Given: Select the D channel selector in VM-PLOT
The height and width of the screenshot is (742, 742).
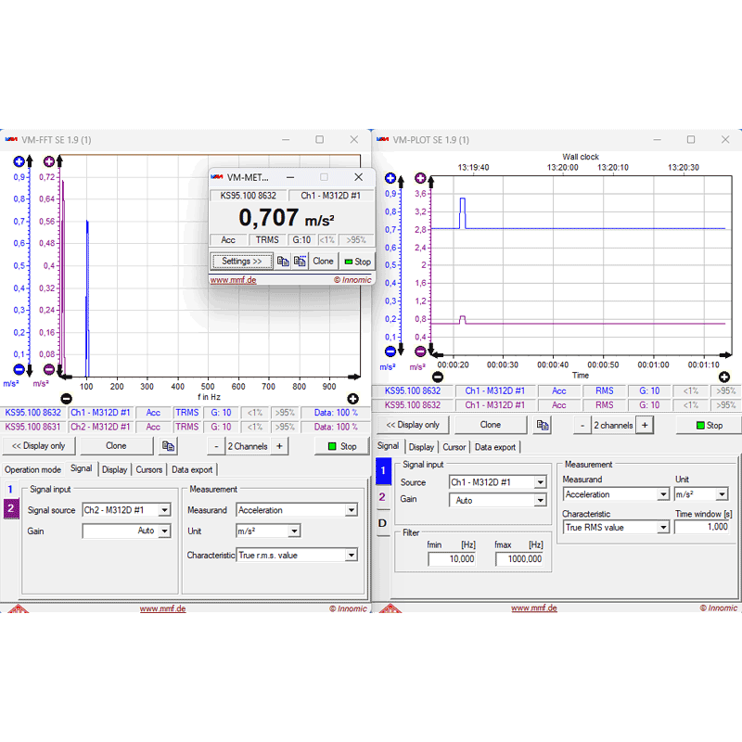Looking at the screenshot, I should click(x=383, y=522).
